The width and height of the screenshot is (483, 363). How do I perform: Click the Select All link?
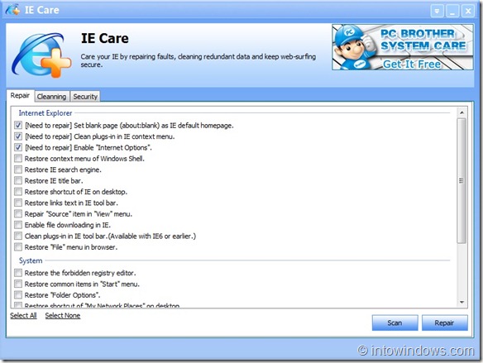click(x=23, y=316)
